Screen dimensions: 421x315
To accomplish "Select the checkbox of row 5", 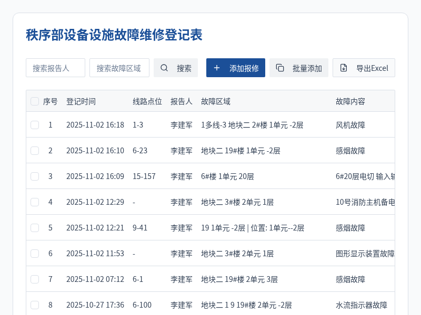I will [35, 228].
